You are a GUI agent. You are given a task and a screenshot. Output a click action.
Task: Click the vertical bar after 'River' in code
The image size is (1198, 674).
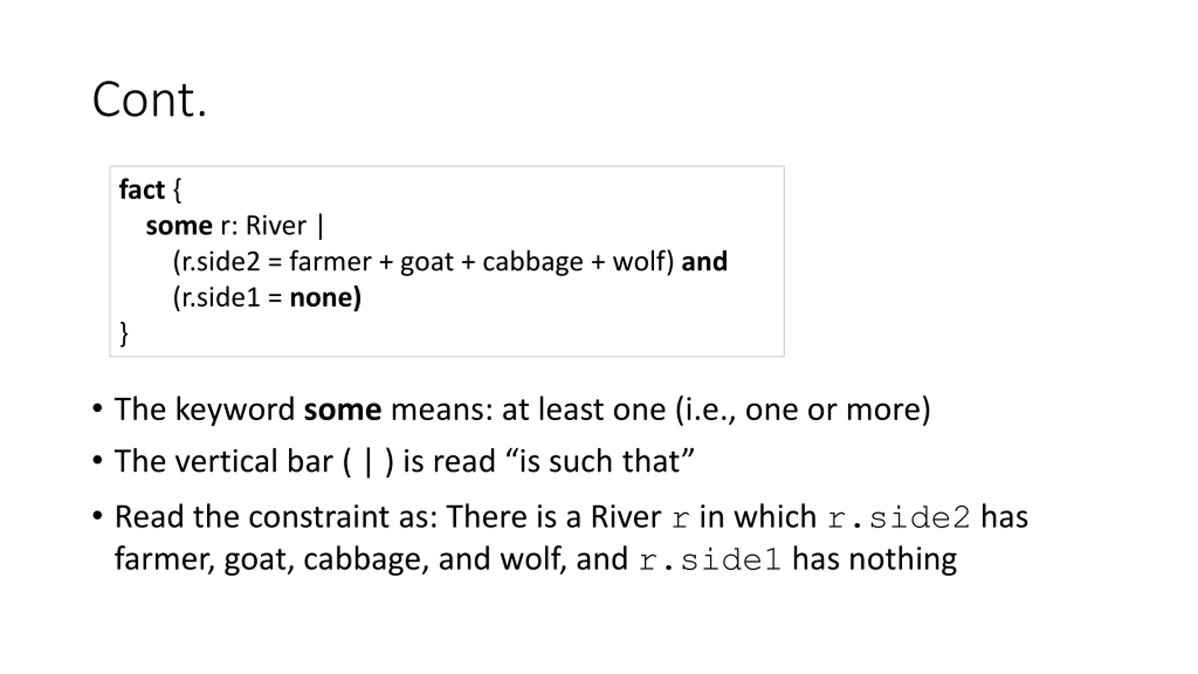[x=321, y=227]
